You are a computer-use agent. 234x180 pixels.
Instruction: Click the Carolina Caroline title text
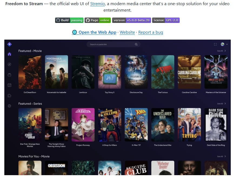pos(189,92)
